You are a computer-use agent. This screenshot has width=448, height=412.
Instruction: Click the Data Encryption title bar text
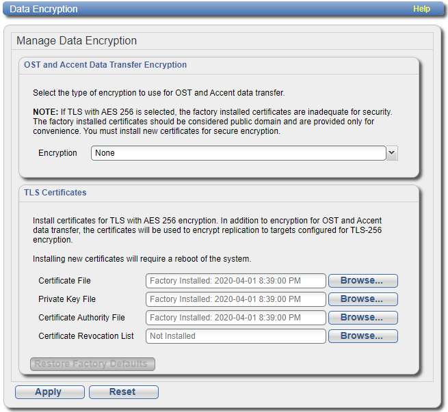(x=44, y=10)
